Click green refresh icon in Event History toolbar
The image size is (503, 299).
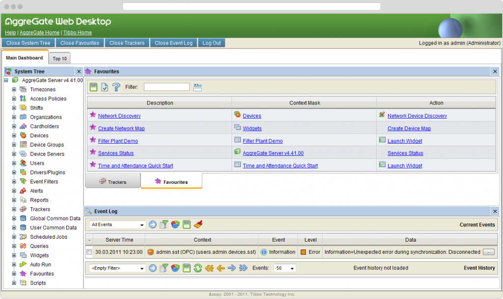coord(198,268)
